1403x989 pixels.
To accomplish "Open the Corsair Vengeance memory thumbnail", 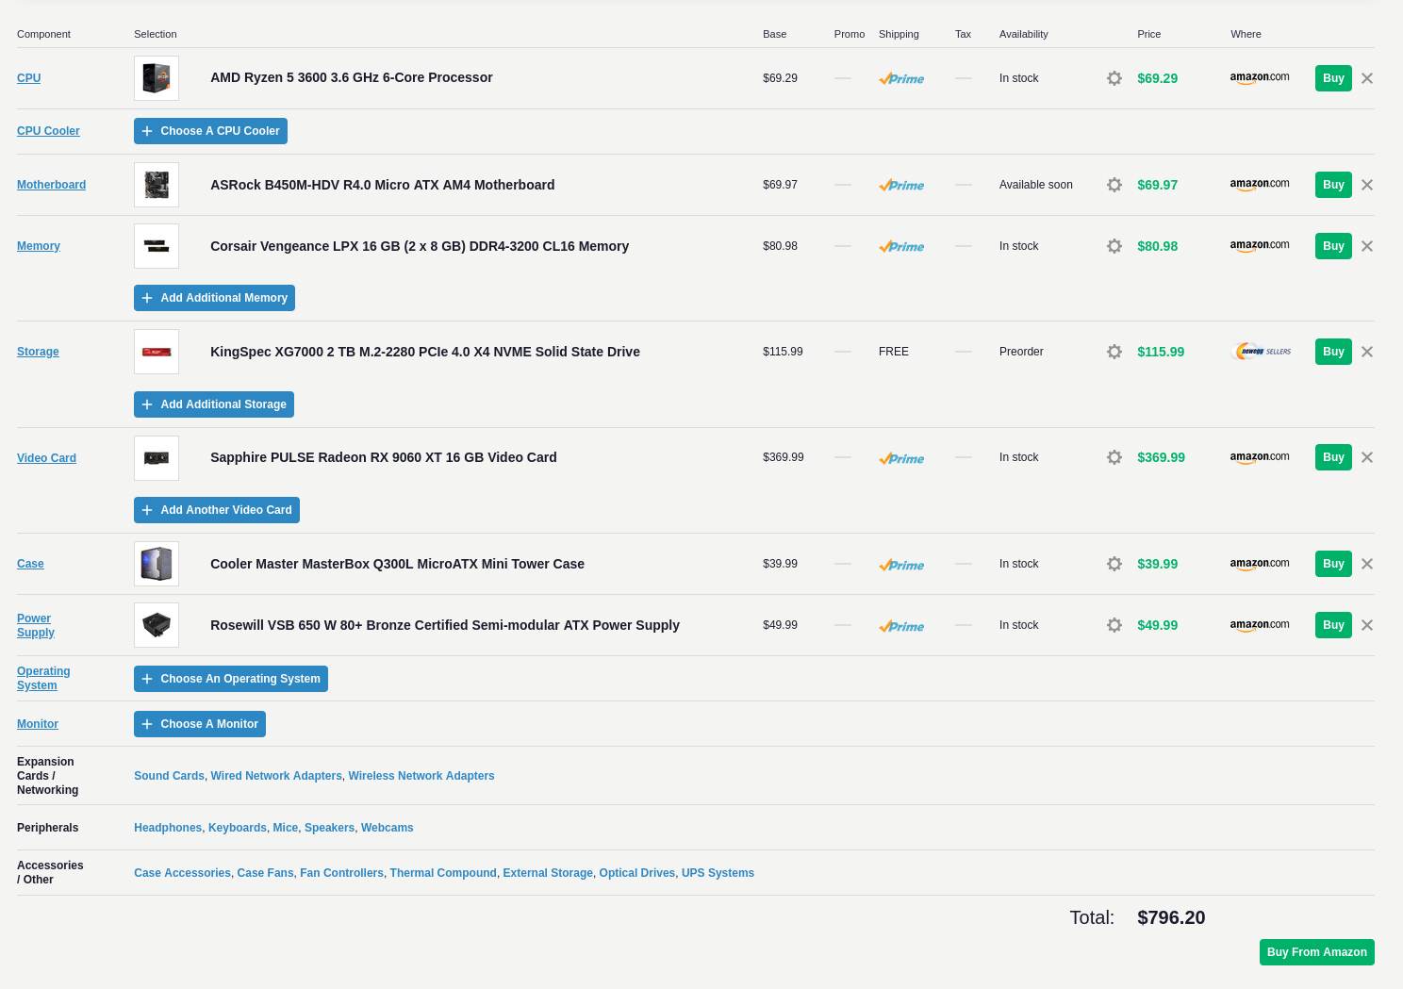I will click(157, 246).
